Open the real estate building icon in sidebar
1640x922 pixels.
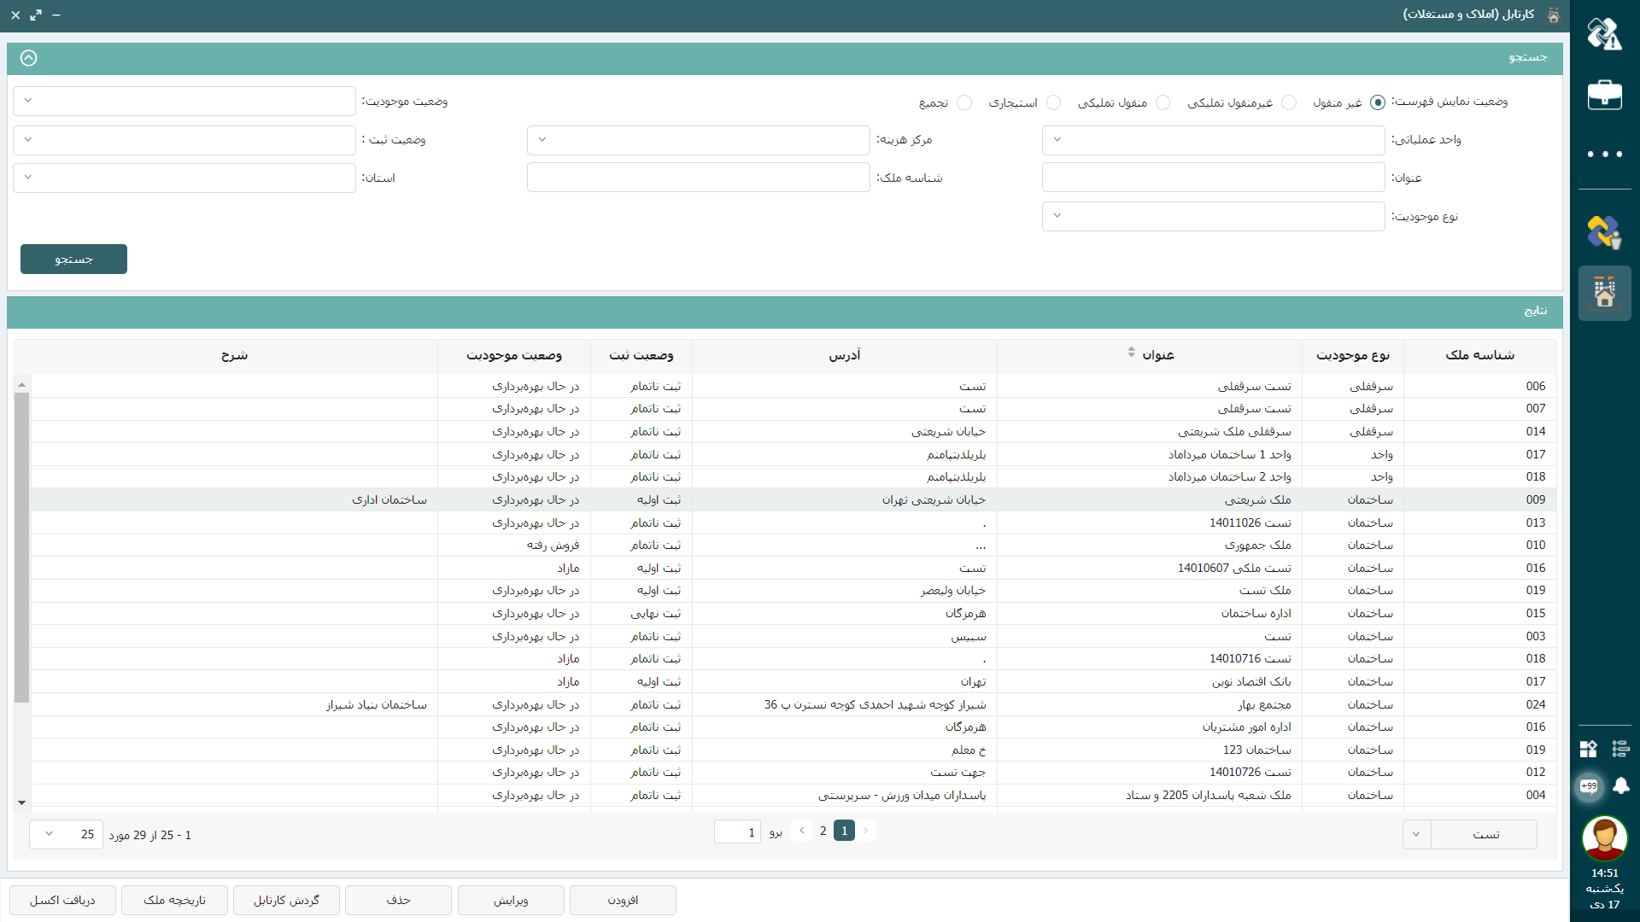point(1604,293)
